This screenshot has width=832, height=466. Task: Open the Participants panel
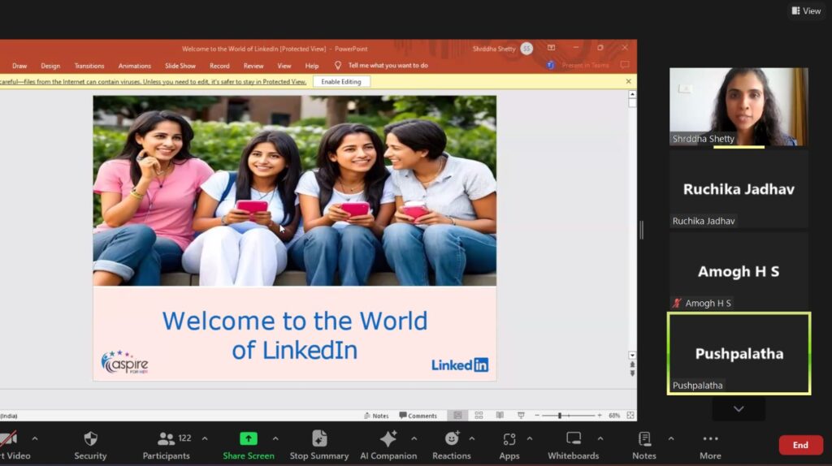pyautogui.click(x=167, y=439)
